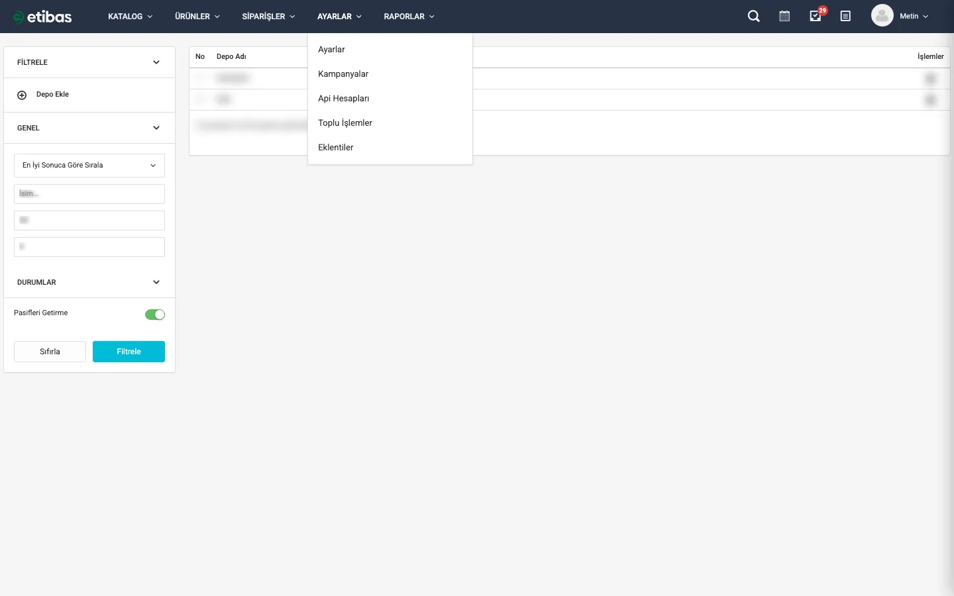Open the notes list icon

(x=845, y=17)
